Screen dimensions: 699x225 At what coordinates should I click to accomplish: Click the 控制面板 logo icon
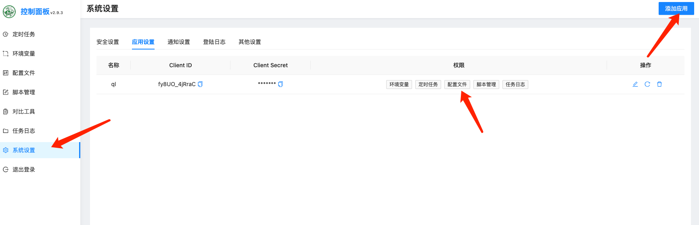click(x=9, y=12)
